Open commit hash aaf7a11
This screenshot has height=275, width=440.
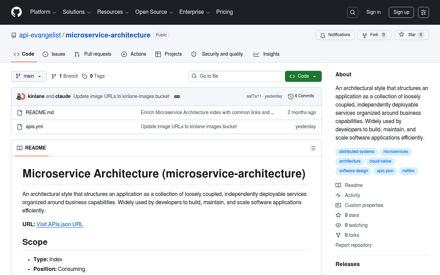pos(254,96)
